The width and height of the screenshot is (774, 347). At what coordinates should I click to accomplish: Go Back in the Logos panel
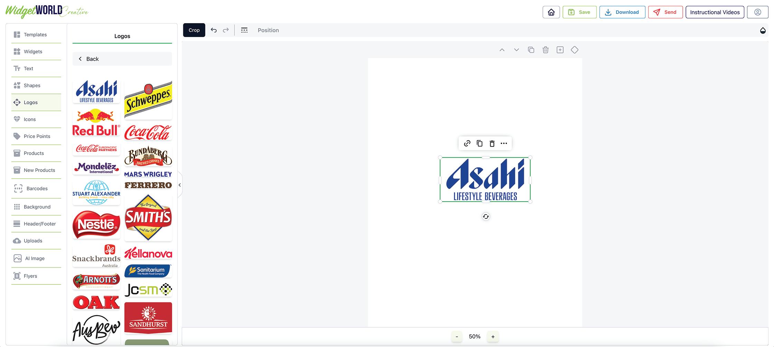(x=122, y=59)
